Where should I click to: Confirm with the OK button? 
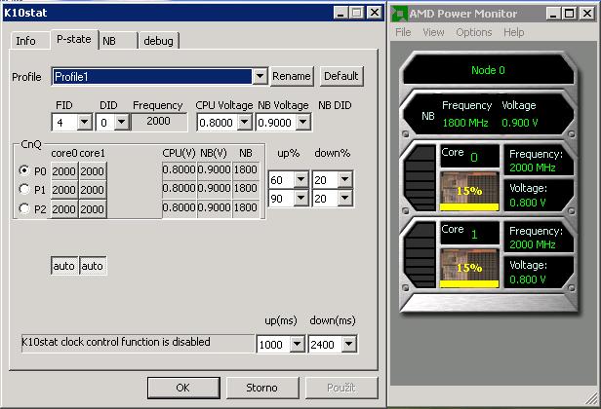tap(183, 388)
